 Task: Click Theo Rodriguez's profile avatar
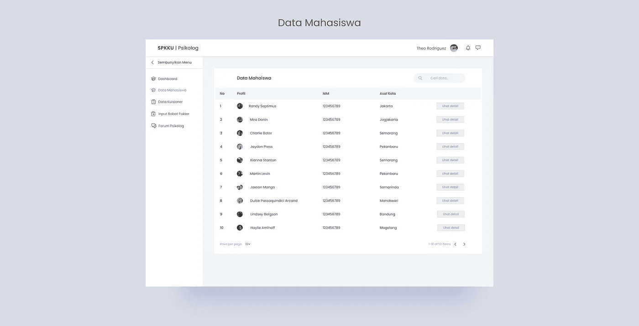coord(454,48)
